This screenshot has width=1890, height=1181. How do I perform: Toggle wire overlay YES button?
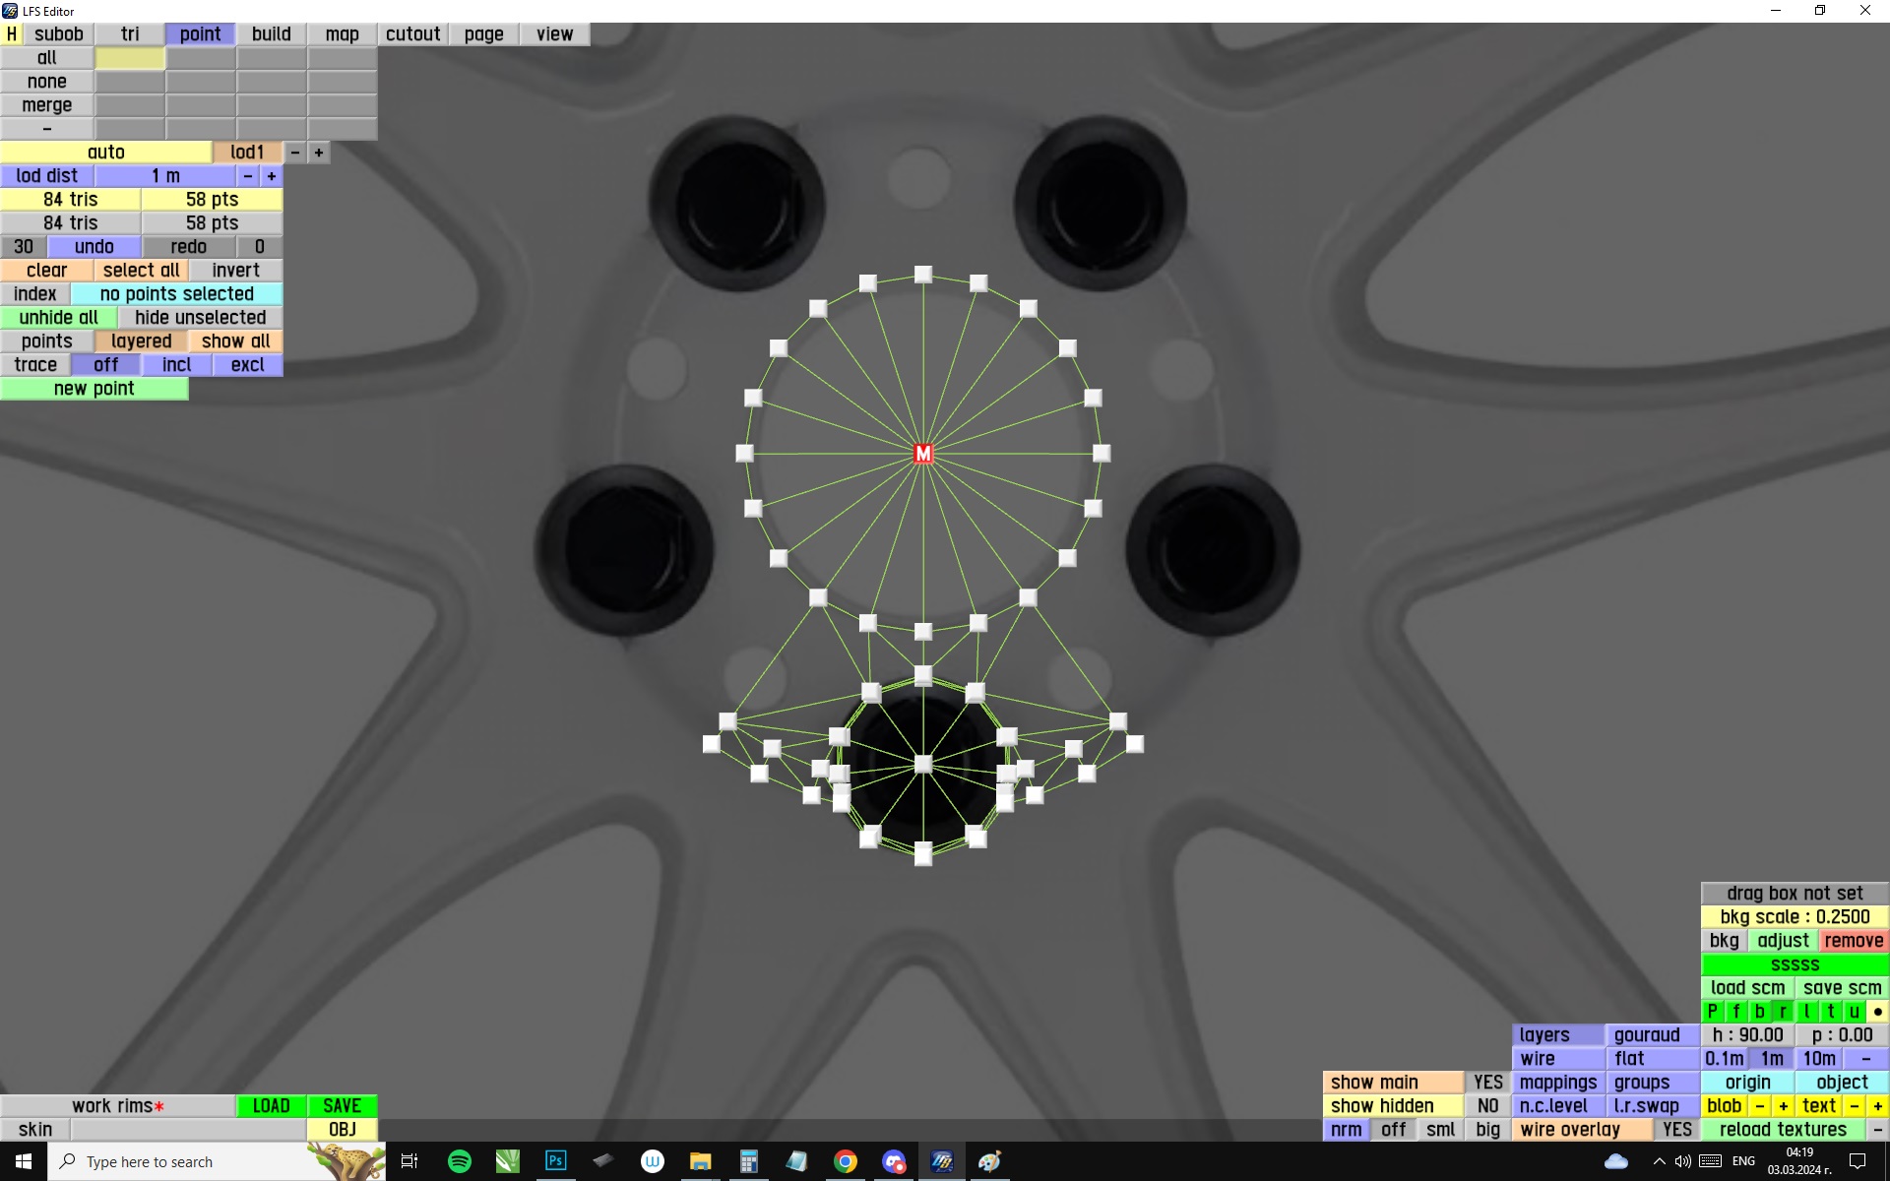click(1676, 1130)
